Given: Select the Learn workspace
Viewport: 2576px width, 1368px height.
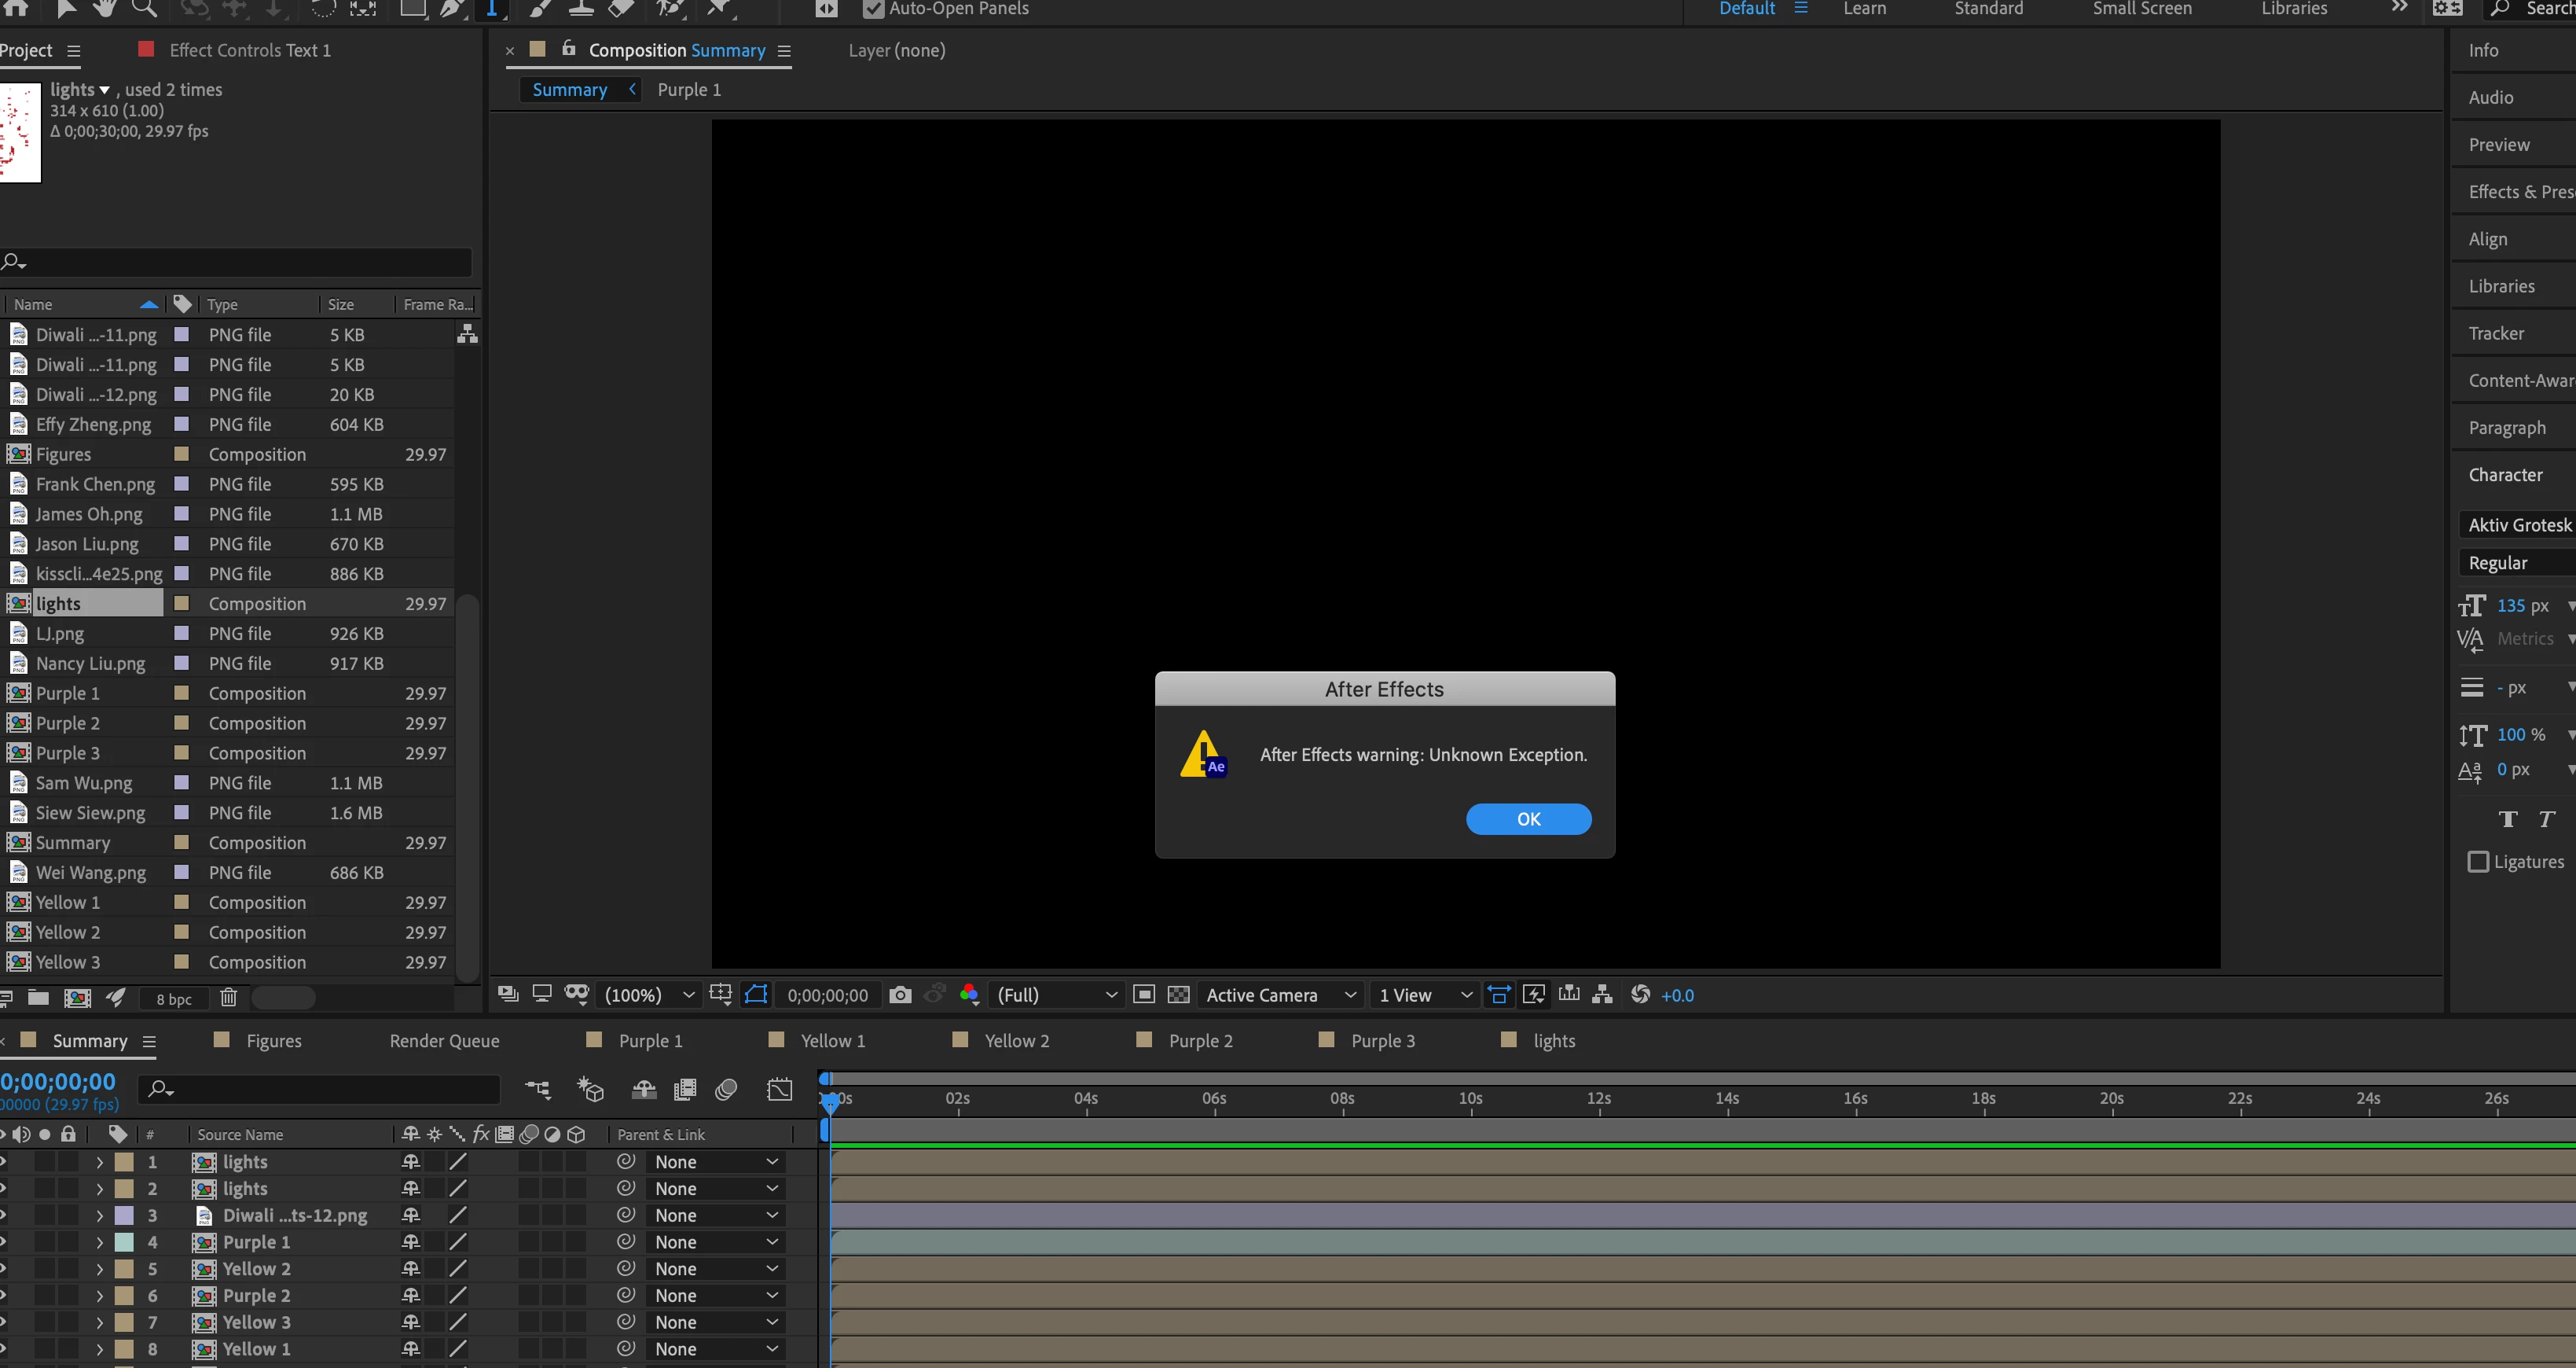Looking at the screenshot, I should click(1864, 9).
